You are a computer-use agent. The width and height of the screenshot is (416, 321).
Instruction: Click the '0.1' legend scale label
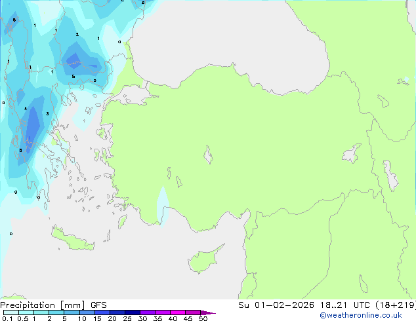(x=7, y=318)
